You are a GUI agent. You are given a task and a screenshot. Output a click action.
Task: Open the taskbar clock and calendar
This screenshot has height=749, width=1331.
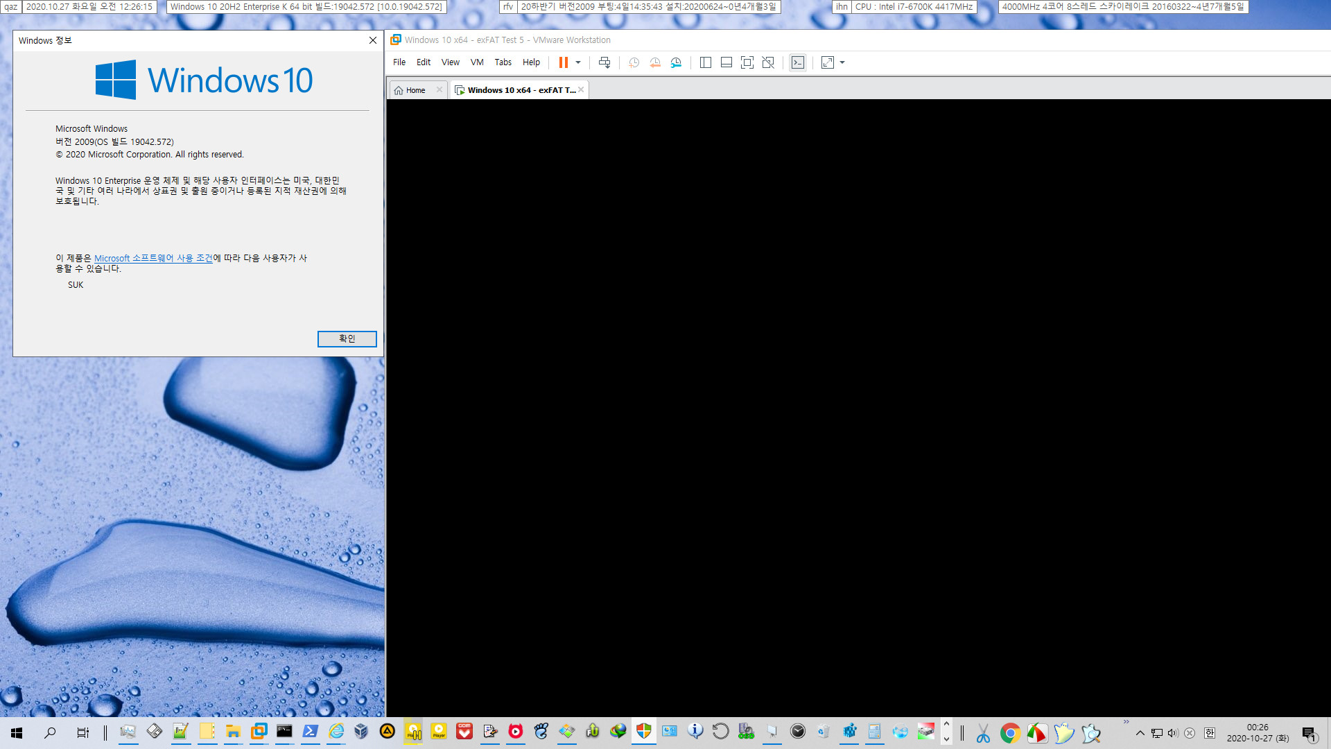click(1258, 733)
